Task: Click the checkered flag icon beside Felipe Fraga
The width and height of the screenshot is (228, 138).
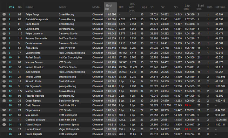Action: [4, 14]
